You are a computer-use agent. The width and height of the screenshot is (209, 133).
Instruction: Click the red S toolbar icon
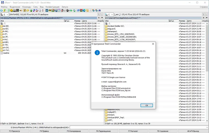(x=62, y=10)
